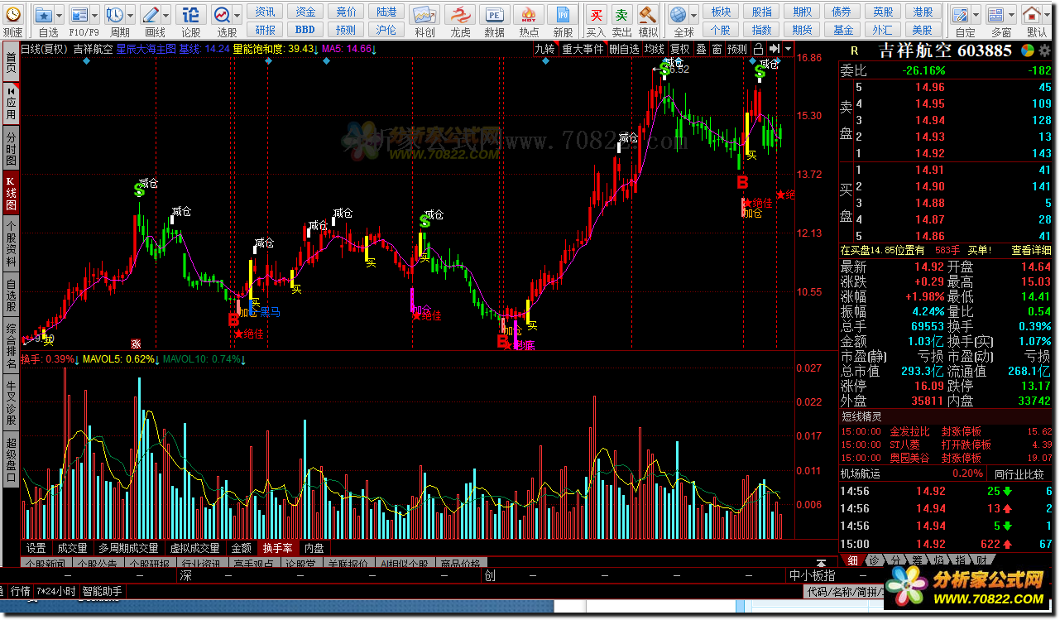The image size is (1060, 620).
Task: Click the 卖出 sell icon
Action: point(621,15)
